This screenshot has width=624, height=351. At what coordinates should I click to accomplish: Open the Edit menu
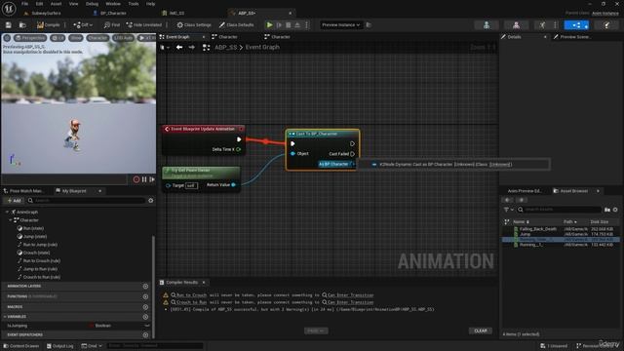(x=39, y=4)
